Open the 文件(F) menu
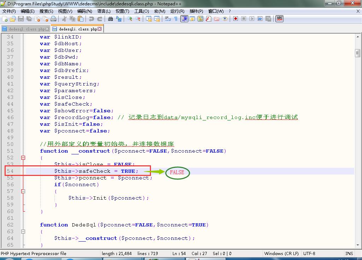 pyautogui.click(x=9, y=11)
